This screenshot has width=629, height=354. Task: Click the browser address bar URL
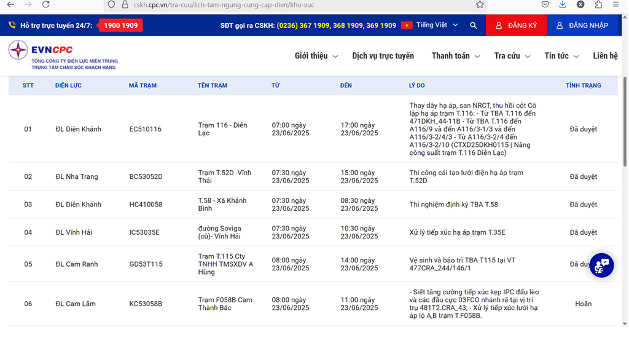point(246,5)
